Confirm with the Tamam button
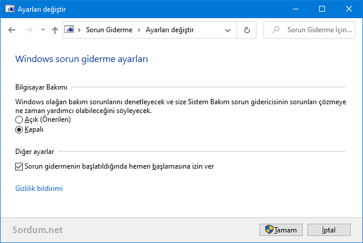The height and width of the screenshot is (243, 363). [x=281, y=230]
